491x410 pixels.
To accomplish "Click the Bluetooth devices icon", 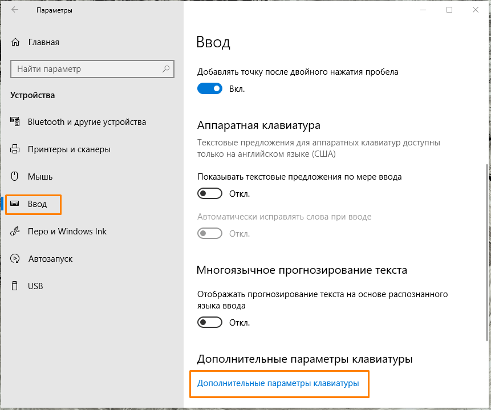I will (15, 122).
